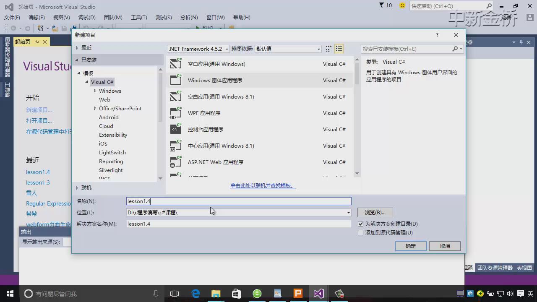Image resolution: width=537 pixels, height=302 pixels.
Task: Click the notifications flag icon in the title bar
Action: [x=381, y=5]
